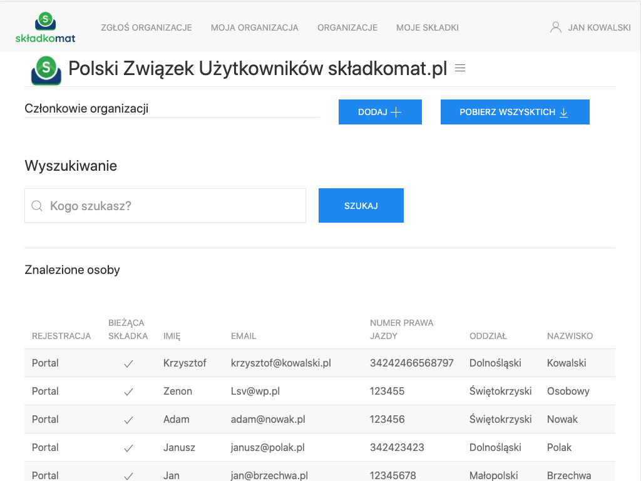The image size is (641, 481).
Task: Click the name Janusz in the table
Action: pos(179,447)
